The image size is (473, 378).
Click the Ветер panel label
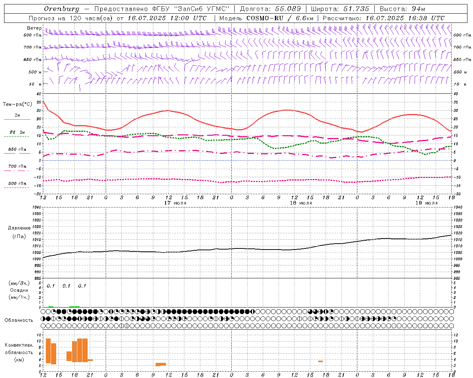(34, 28)
